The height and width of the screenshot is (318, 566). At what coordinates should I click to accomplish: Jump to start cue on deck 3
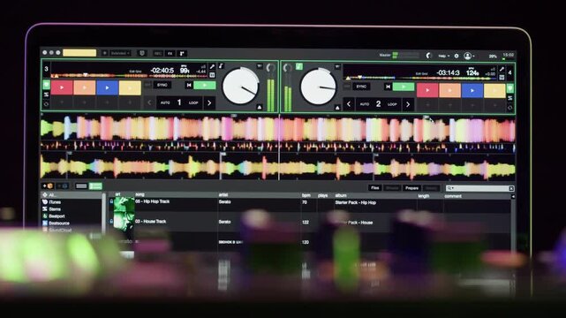tap(189, 85)
